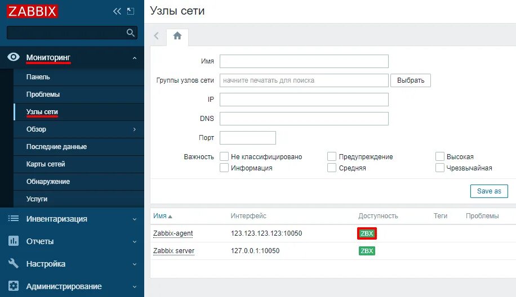Click the Администрирование menu label
This screenshot has width=516, height=297.
[x=64, y=286]
